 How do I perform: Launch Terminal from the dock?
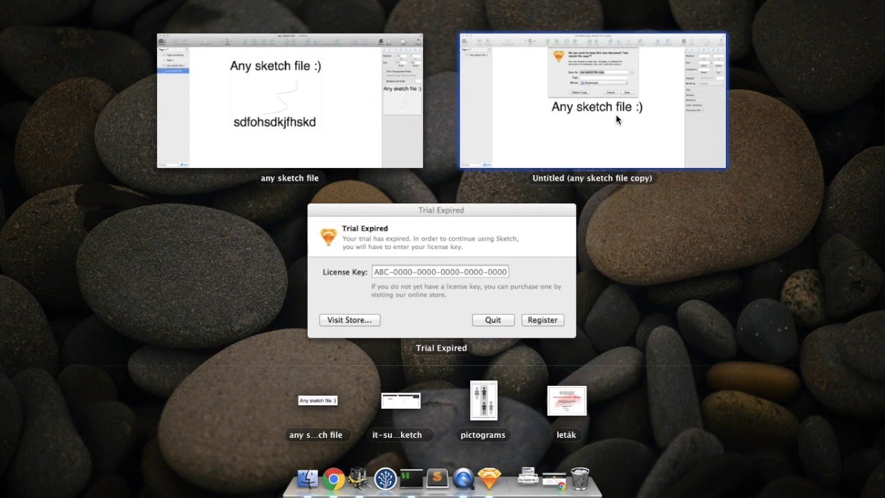[x=411, y=479]
